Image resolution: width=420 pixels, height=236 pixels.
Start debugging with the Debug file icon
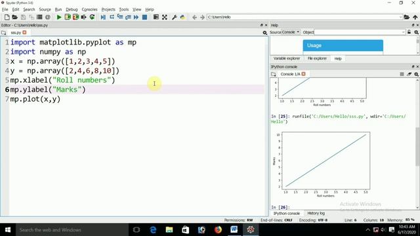(x=103, y=17)
